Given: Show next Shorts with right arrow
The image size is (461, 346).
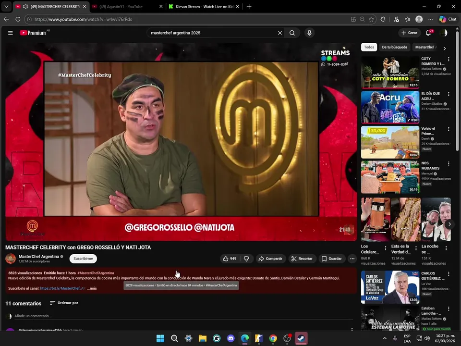Looking at the screenshot, I should pos(449,224).
